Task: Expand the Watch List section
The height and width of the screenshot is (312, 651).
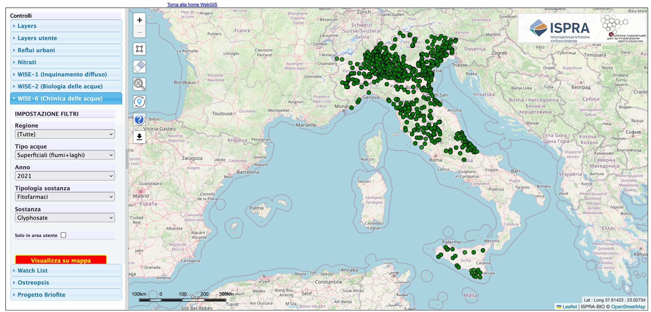Action: tap(66, 271)
